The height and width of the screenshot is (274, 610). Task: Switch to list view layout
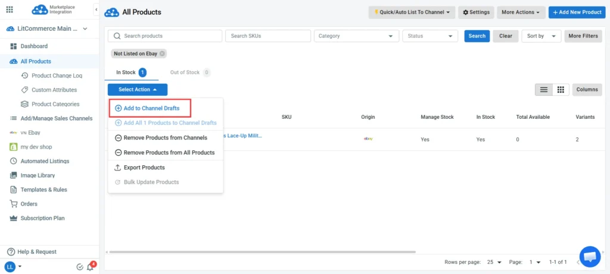coord(544,90)
